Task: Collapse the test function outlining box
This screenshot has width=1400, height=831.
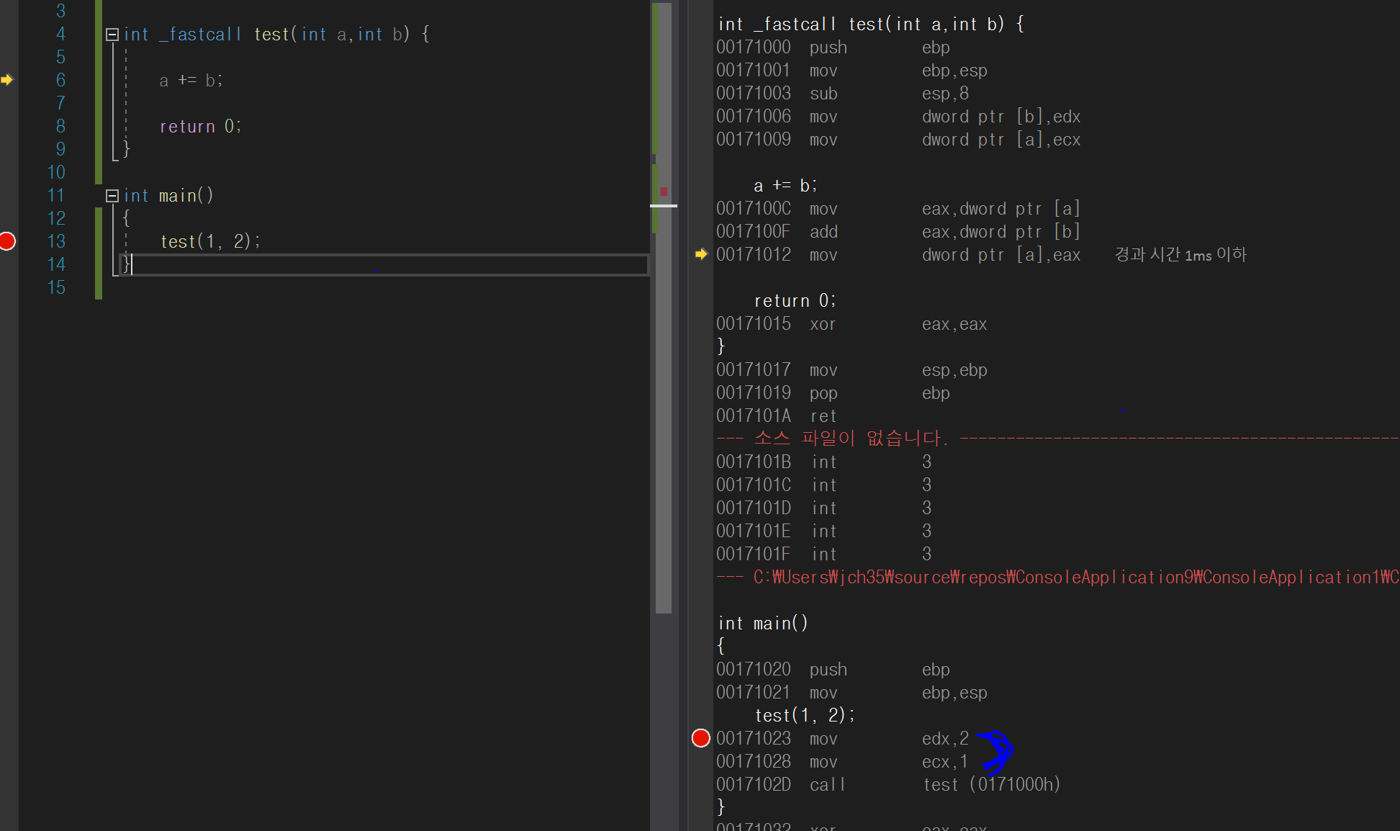Action: [x=112, y=34]
